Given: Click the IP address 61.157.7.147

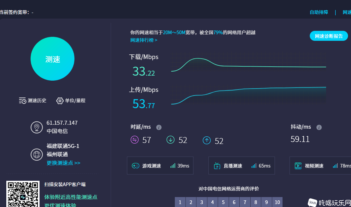Looking at the screenshot, I should [62, 123].
